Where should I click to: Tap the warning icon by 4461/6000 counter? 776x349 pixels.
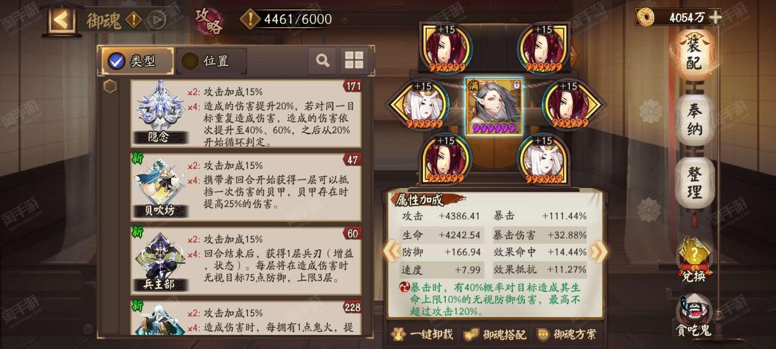pos(250,19)
